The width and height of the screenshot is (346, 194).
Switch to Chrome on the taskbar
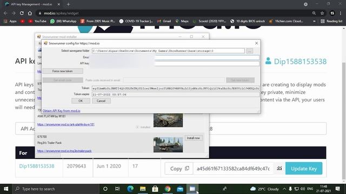pos(168,189)
